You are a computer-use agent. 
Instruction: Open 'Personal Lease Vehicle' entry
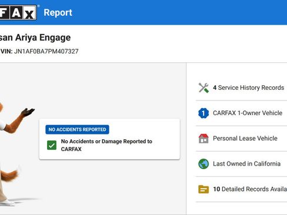(x=241, y=139)
